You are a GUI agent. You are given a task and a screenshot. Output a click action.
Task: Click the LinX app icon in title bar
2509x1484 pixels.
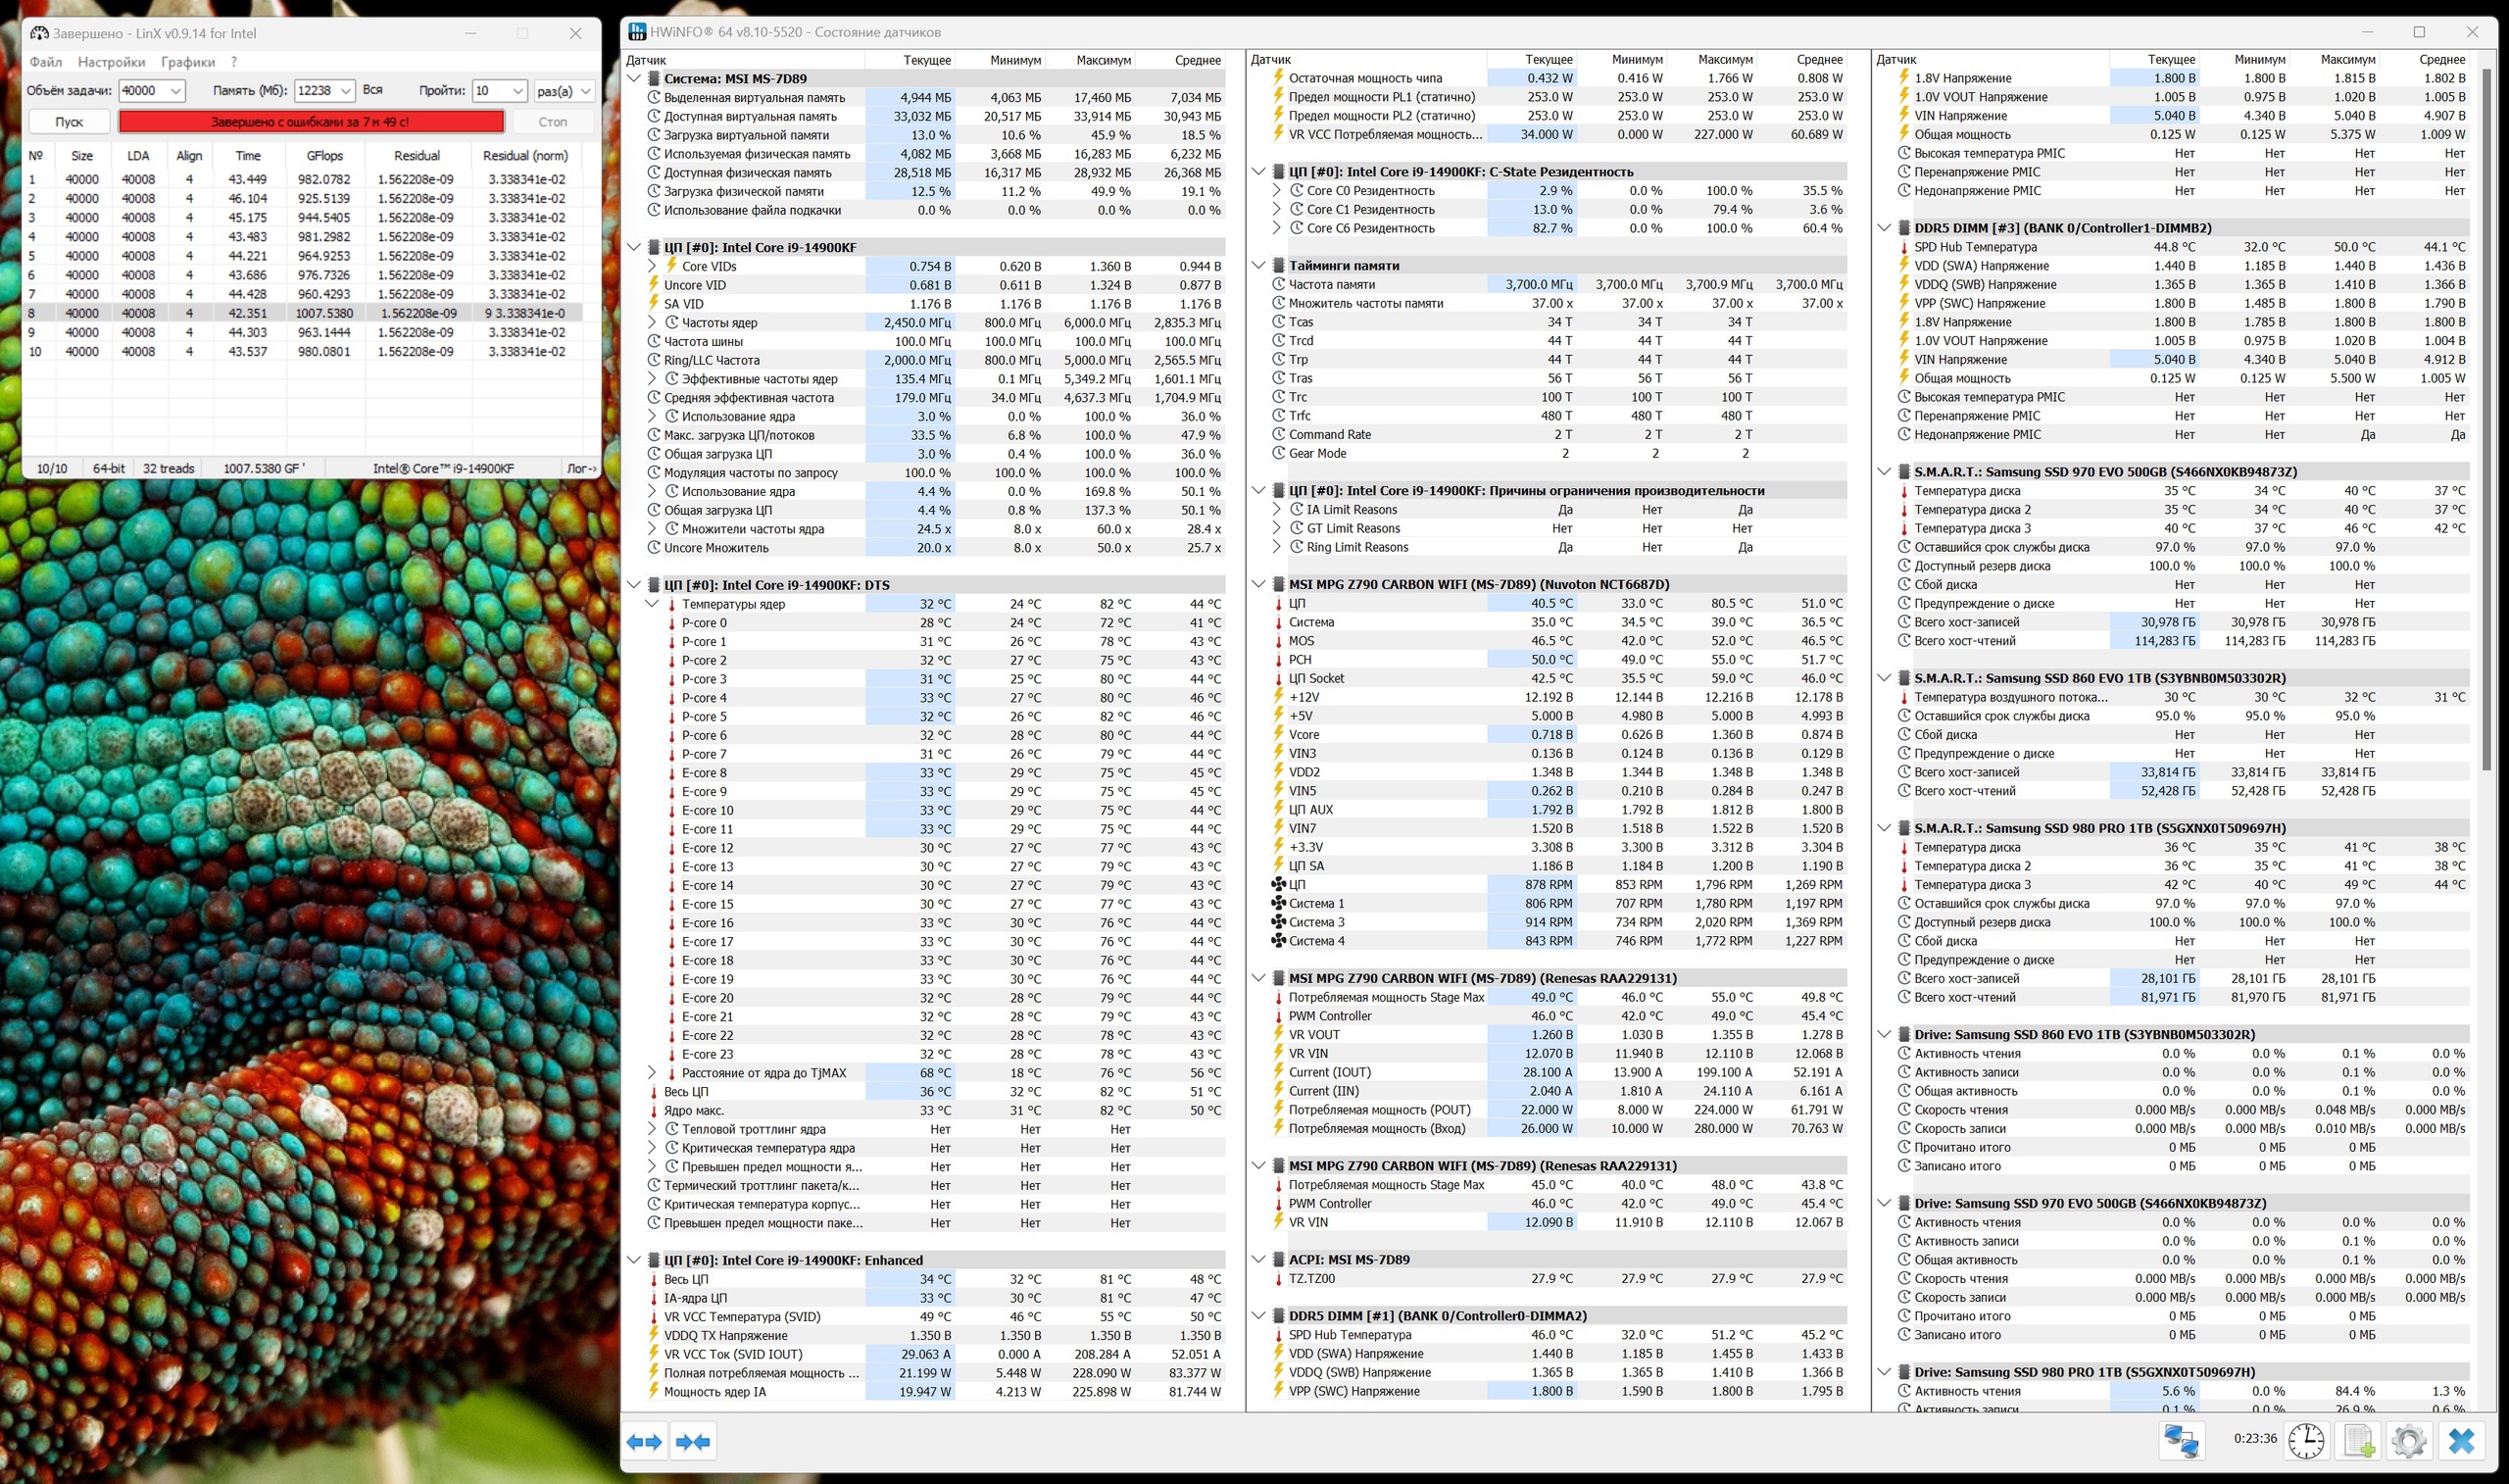pos(39,33)
